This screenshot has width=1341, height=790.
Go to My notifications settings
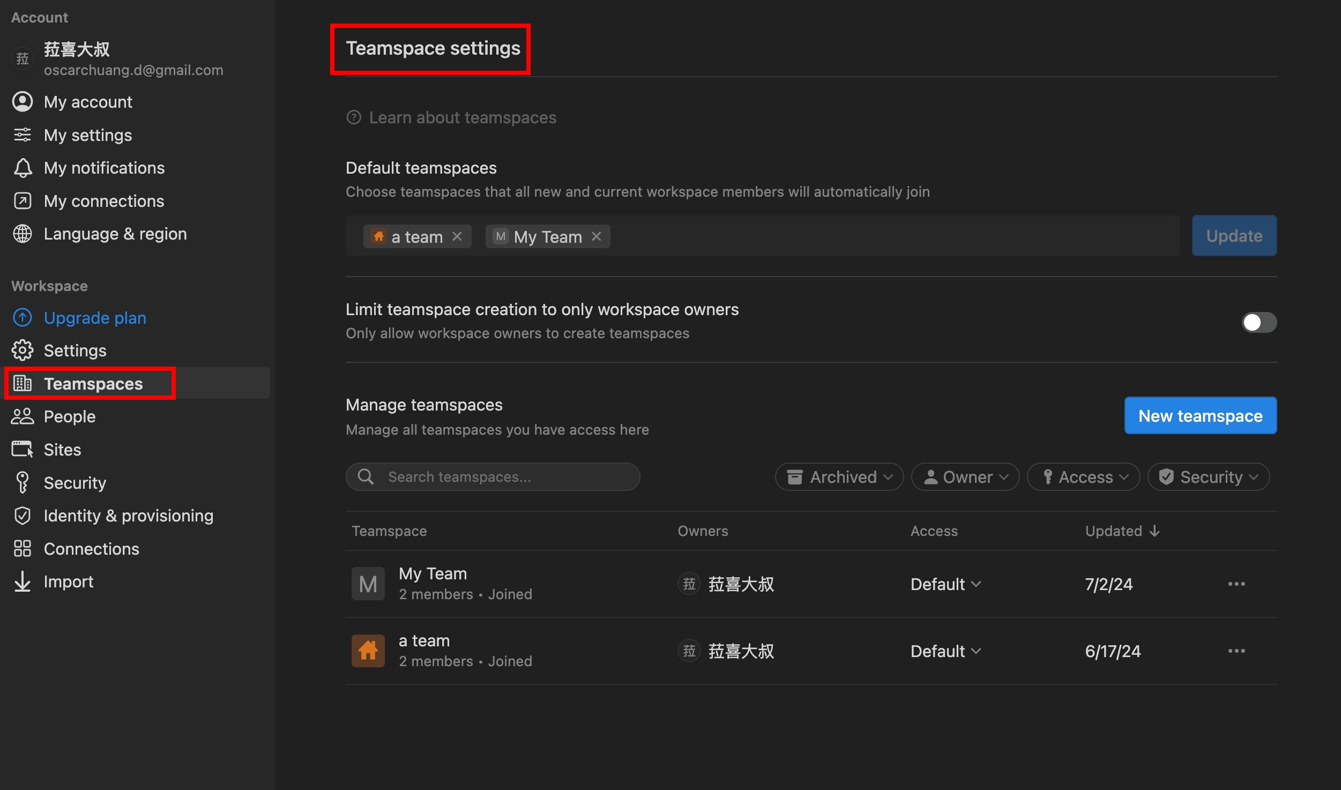point(104,168)
